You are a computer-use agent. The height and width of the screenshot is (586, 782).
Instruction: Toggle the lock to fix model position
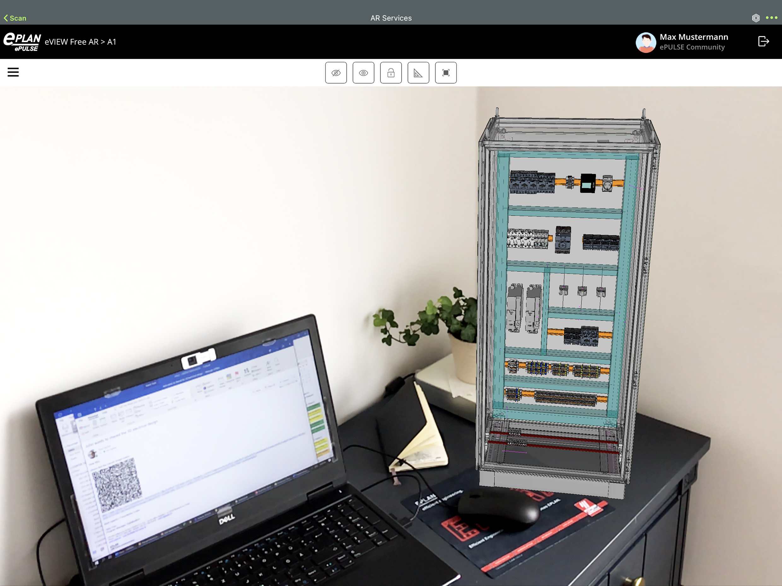click(391, 73)
